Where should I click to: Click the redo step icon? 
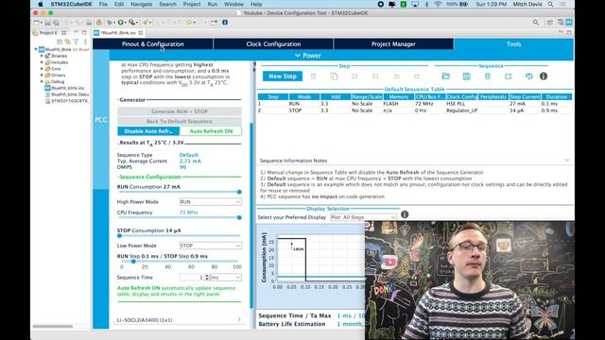click(417, 76)
